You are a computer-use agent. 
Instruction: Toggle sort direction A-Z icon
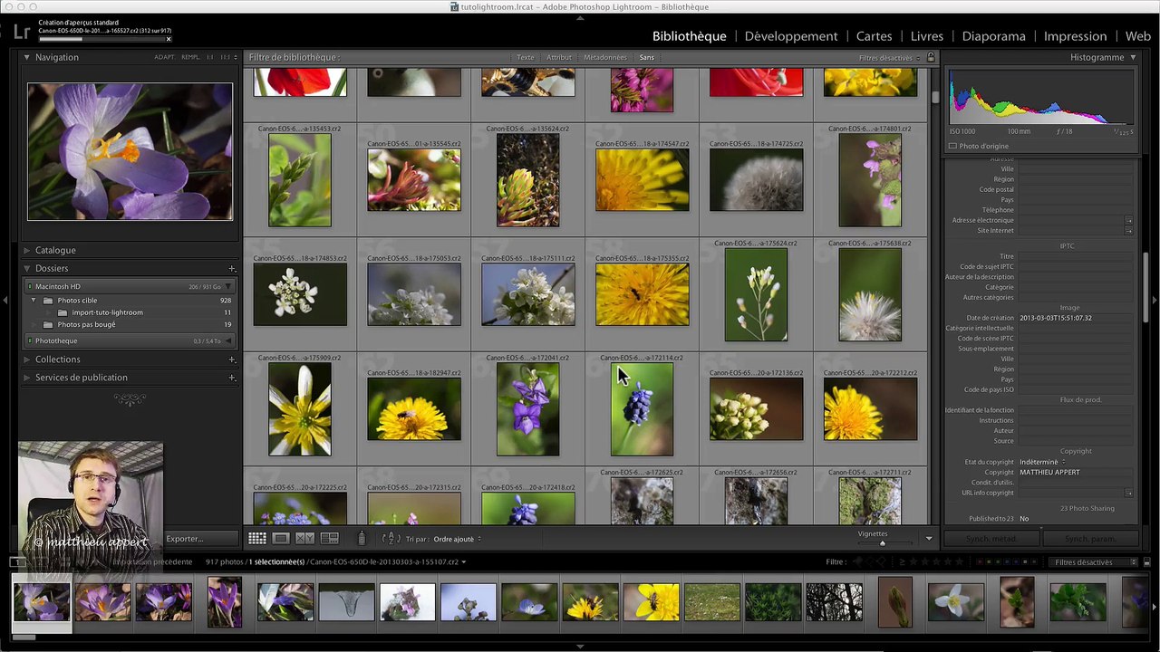391,539
